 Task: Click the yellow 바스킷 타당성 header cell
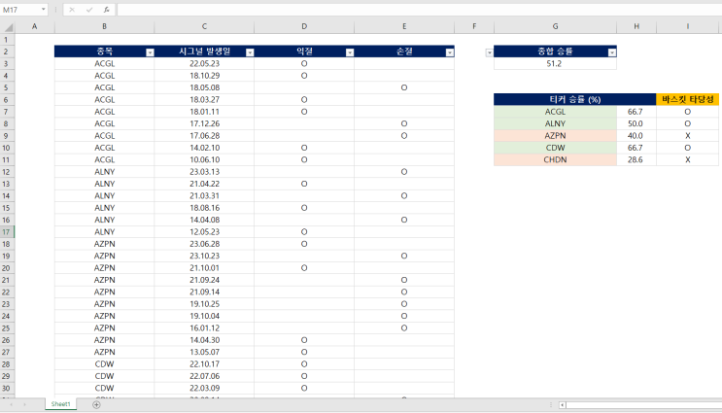[x=687, y=99]
